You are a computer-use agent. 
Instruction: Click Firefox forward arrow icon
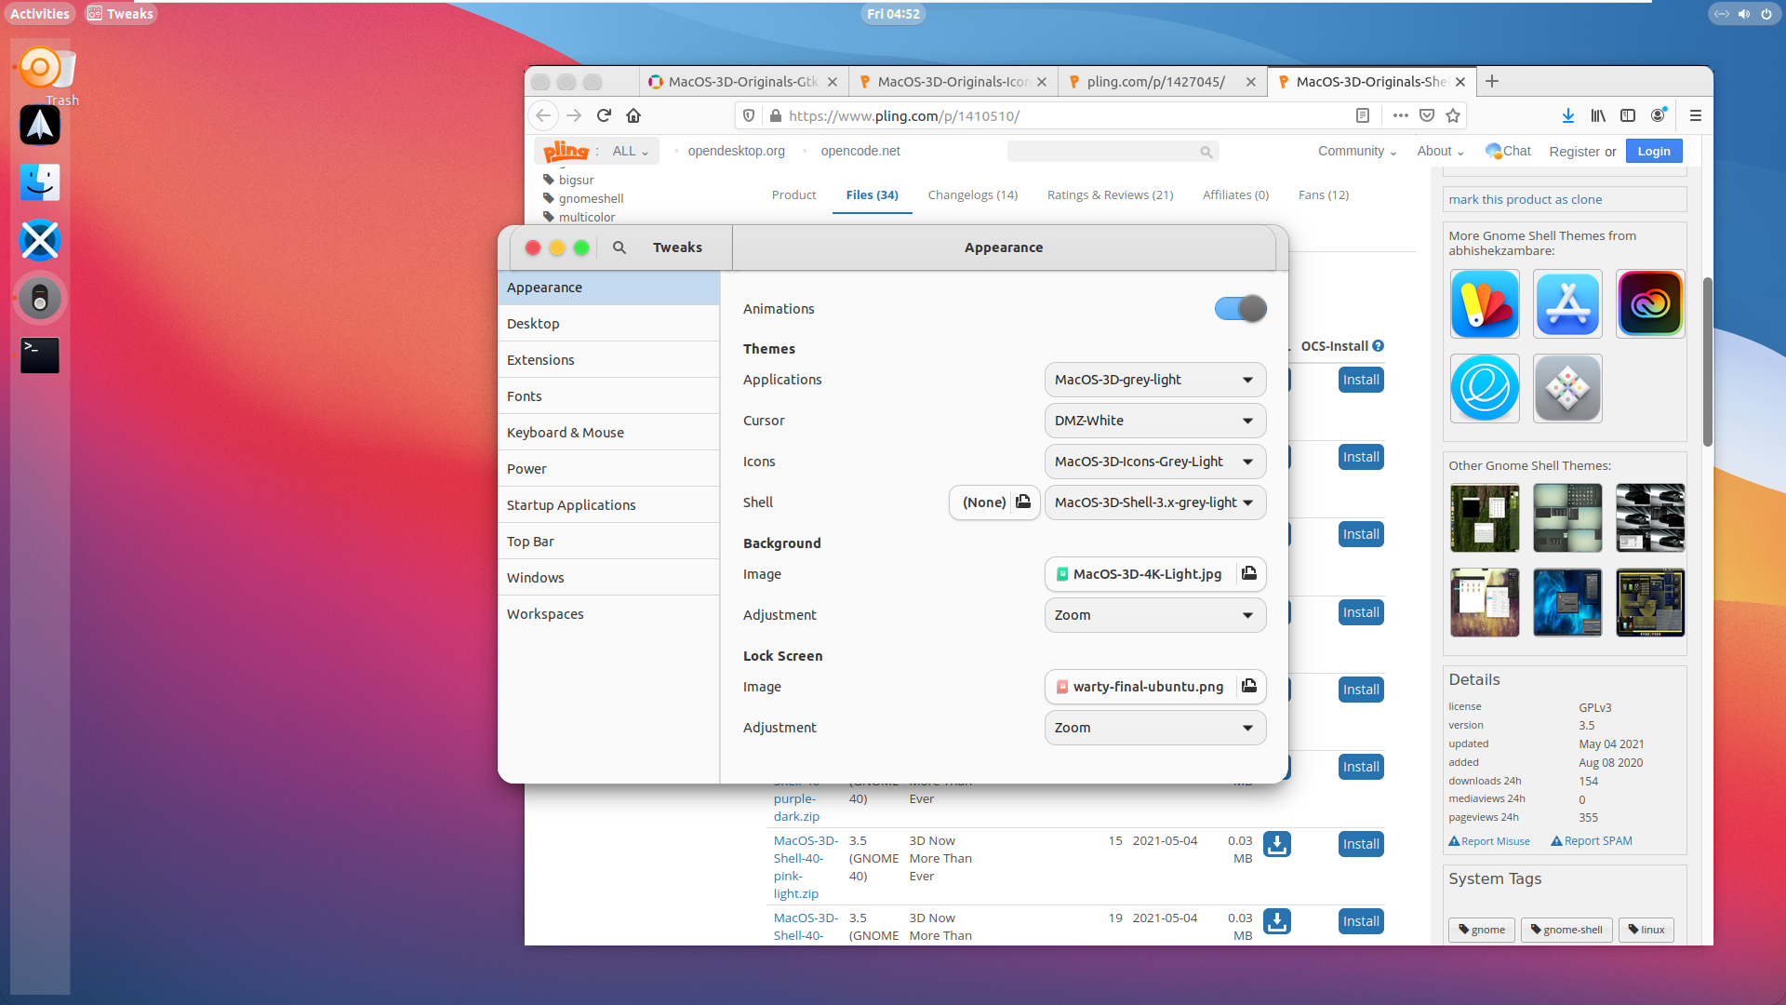point(574,115)
